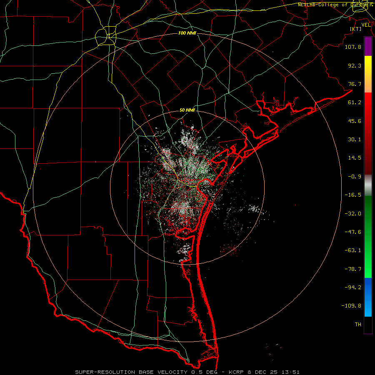The image size is (375, 375).
Task: Click the blue segment of velocity color bar
Action: (x=368, y=297)
